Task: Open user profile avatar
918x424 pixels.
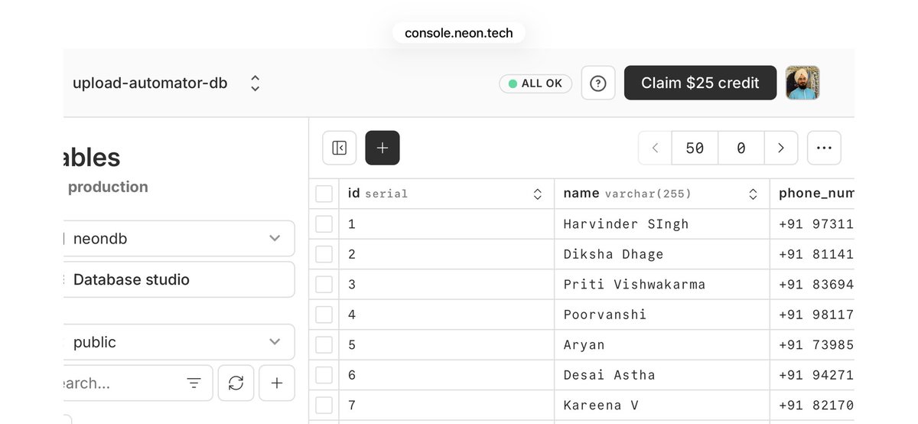Action: [x=802, y=83]
